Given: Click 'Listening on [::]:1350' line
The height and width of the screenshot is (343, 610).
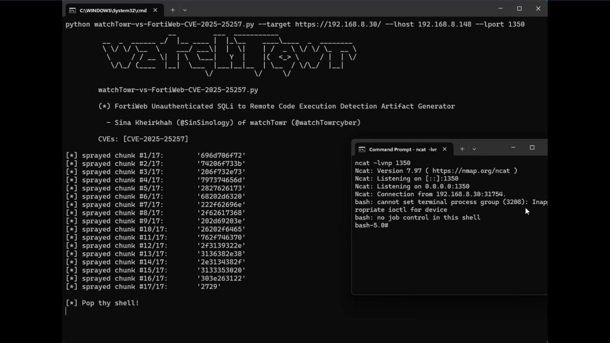Looking at the screenshot, I should (407, 178).
